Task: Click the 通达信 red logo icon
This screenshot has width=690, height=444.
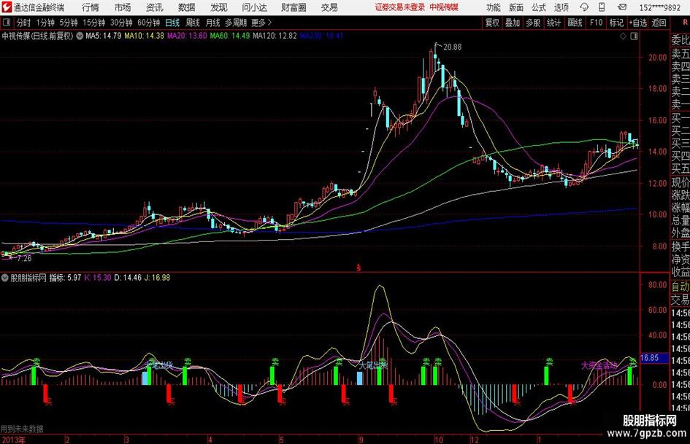Action: (7, 7)
